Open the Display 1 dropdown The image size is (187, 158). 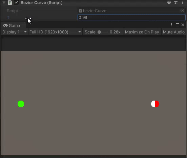coord(15,32)
